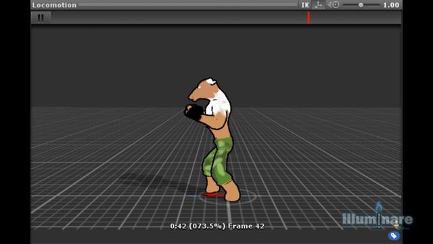Toggle the pivot and mass center display icon
433x244 pixels.
pos(319,5)
